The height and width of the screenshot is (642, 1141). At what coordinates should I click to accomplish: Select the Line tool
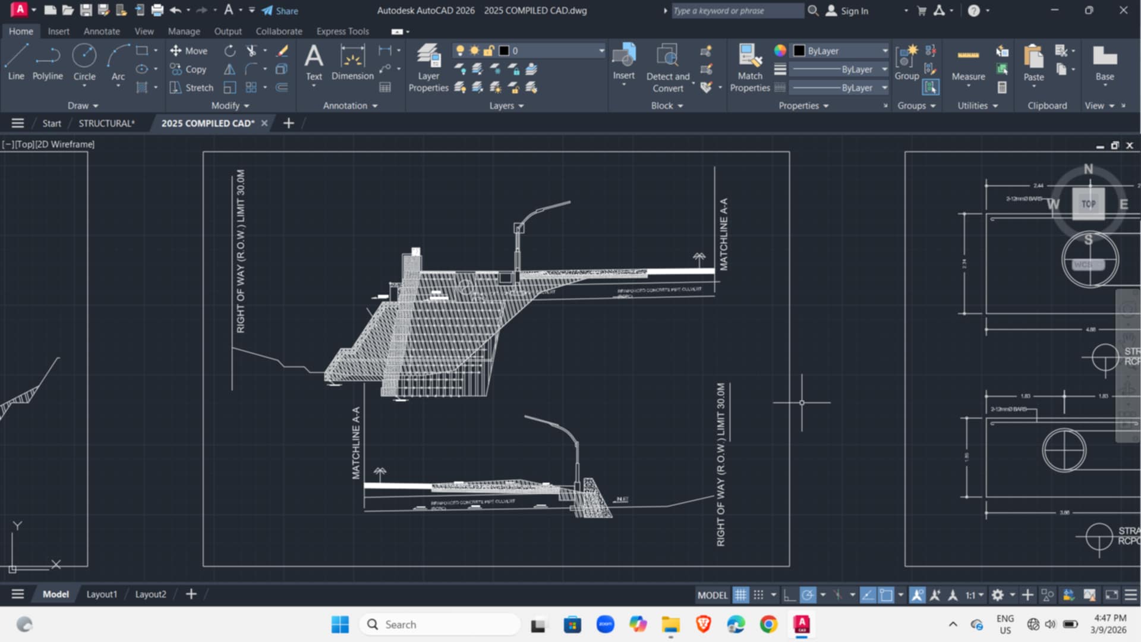(x=16, y=63)
